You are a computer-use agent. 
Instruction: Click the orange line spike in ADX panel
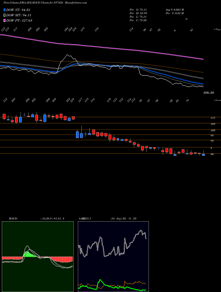(x=125, y=281)
